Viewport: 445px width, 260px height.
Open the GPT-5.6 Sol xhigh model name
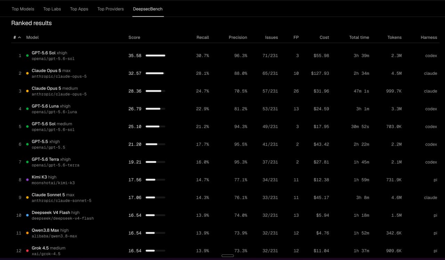click(49, 53)
